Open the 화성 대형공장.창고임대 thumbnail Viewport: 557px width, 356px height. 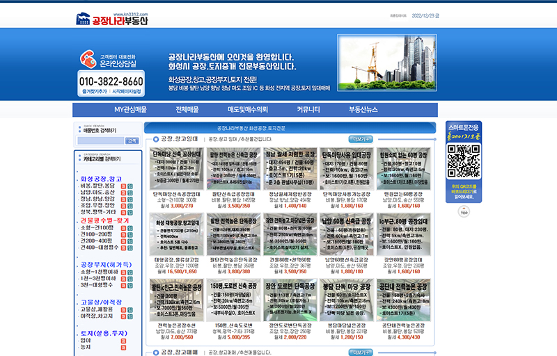[177, 234]
